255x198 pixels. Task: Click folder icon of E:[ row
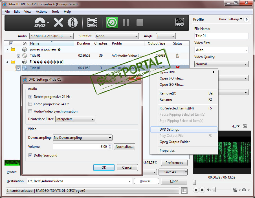(x=13, y=62)
